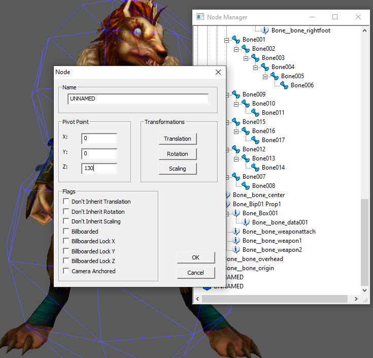
Task: Click the Bone__bone_rightfoot helper icon
Action: (265, 30)
